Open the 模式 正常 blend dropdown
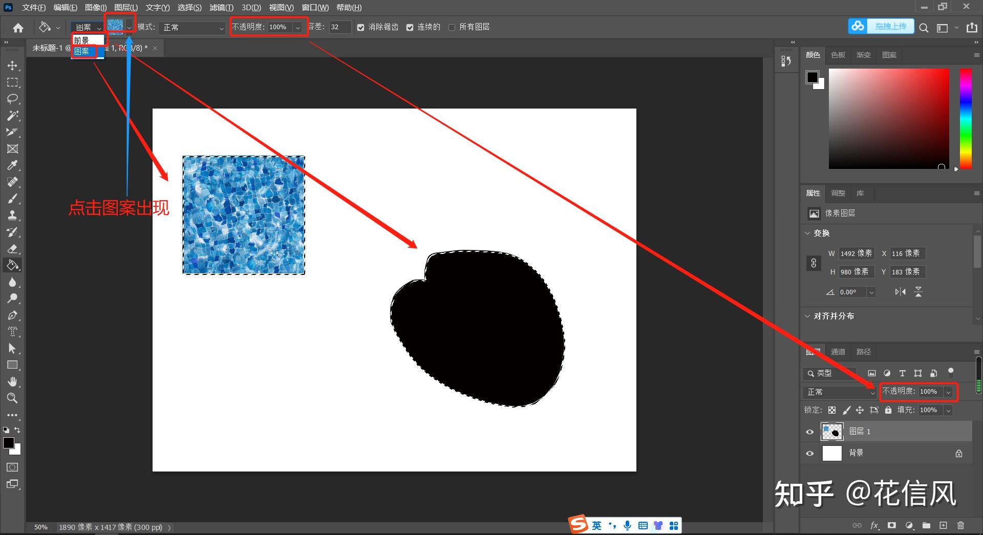 tap(193, 28)
